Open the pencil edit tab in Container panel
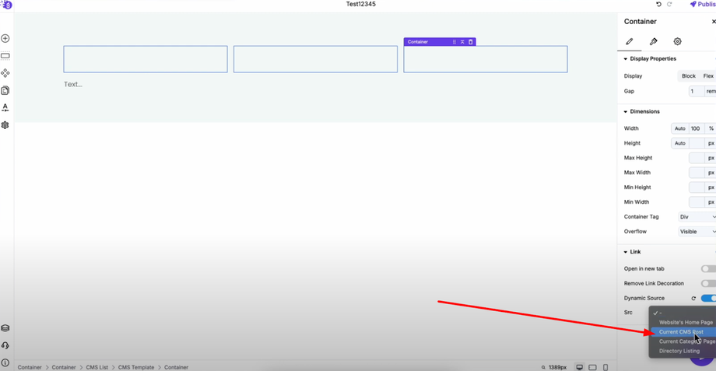The height and width of the screenshot is (371, 716). click(630, 41)
